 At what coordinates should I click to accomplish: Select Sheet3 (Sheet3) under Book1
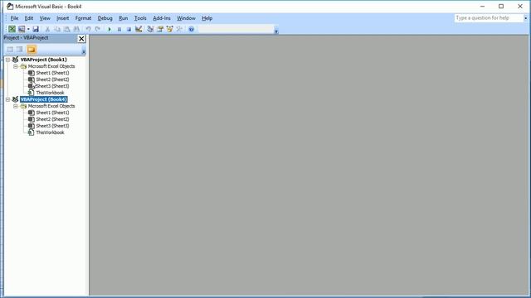point(52,86)
